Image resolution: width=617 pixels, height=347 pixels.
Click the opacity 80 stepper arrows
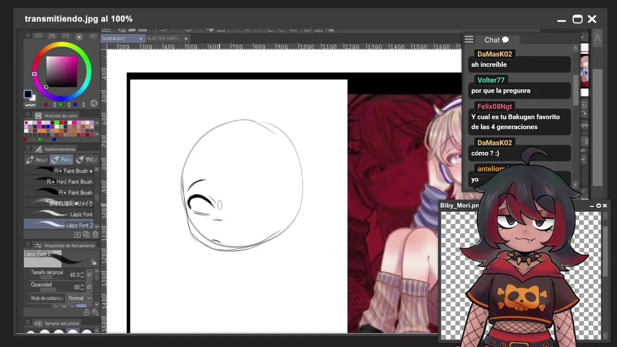point(82,287)
